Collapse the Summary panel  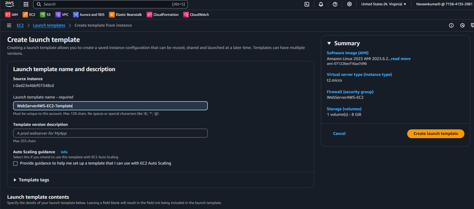pos(329,43)
